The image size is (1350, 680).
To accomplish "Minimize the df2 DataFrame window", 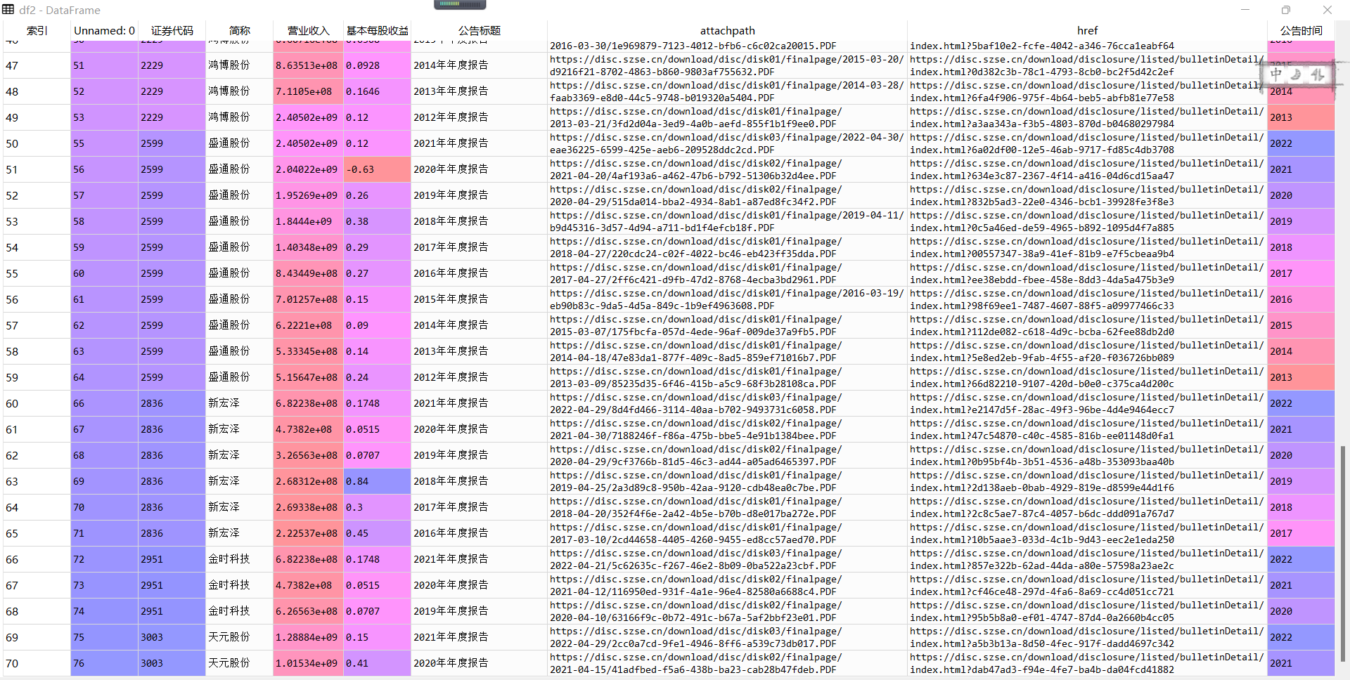I will [1245, 10].
